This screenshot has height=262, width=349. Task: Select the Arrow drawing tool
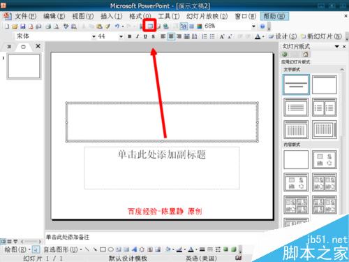(x=95, y=249)
